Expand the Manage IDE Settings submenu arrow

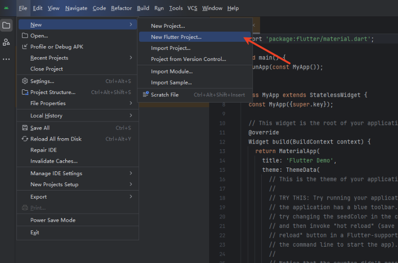131,173
